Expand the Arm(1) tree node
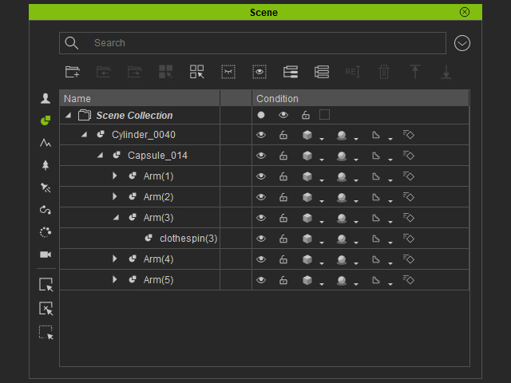511x383 pixels. (x=114, y=176)
